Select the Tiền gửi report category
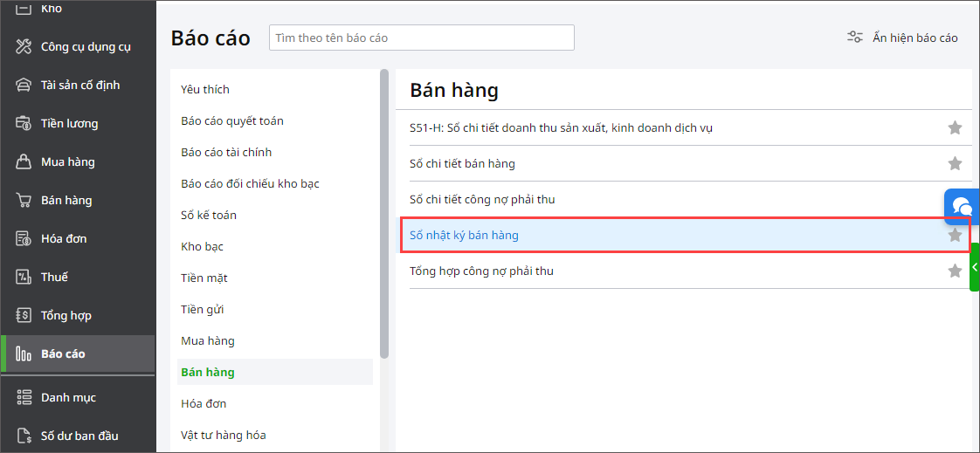980x453 pixels. [x=203, y=309]
